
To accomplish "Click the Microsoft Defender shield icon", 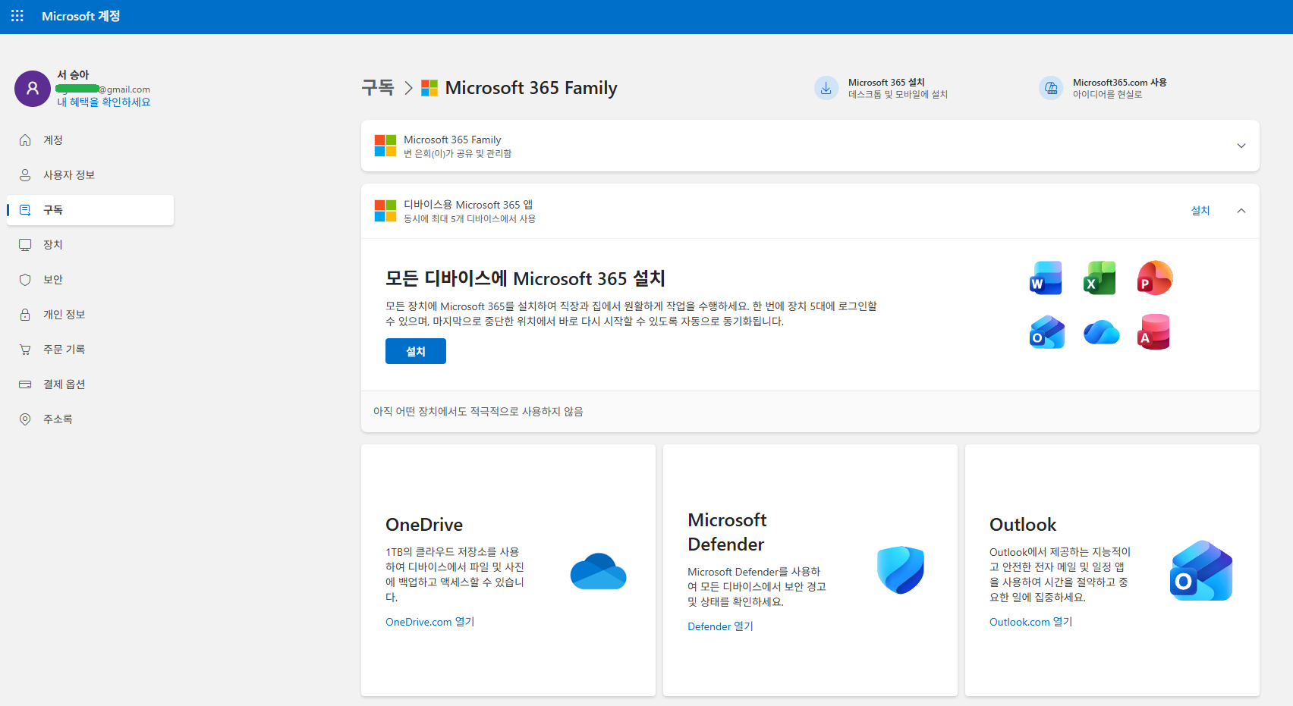I will [x=900, y=570].
